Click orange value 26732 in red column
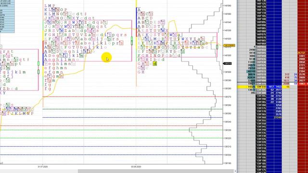 [301, 53]
